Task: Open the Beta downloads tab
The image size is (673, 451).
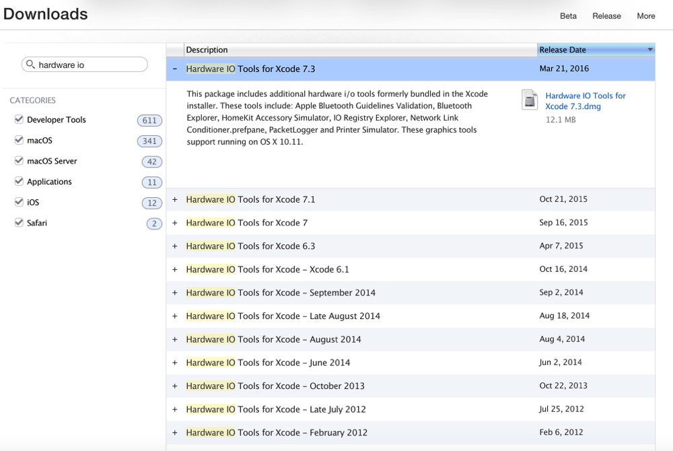Action: tap(568, 16)
